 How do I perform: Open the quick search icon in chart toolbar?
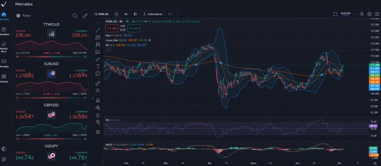(362, 14)
